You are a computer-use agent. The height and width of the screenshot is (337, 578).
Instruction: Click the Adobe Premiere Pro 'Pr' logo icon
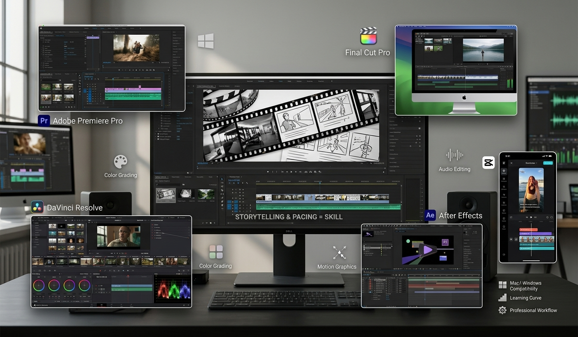point(43,120)
